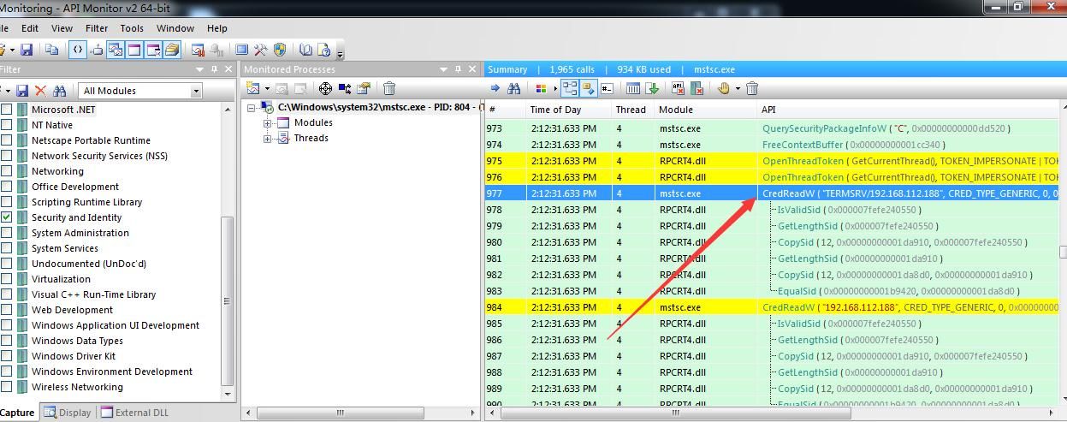
Task: Switch to the Display tab
Action: tap(68, 413)
